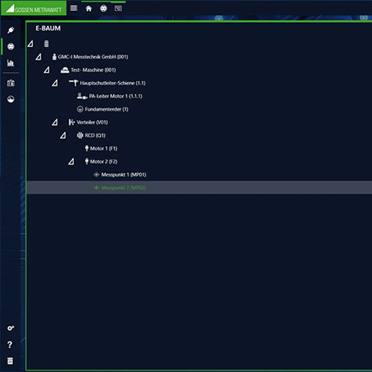Click the database root node icon
Image resolution: width=372 pixels, height=372 pixels.
tap(46, 44)
